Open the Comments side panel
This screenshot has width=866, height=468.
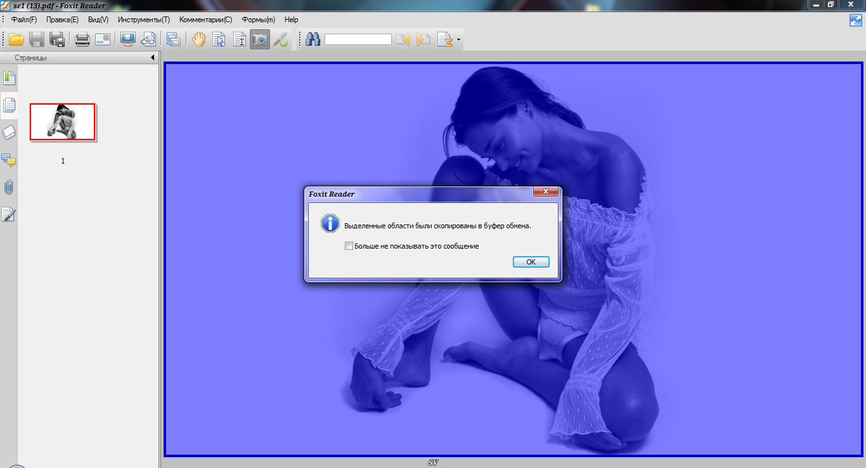(9, 160)
